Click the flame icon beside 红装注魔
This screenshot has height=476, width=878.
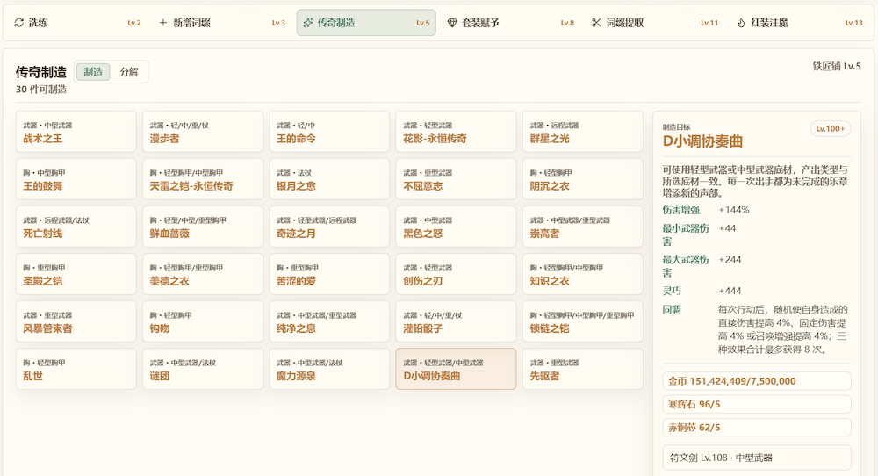[741, 23]
